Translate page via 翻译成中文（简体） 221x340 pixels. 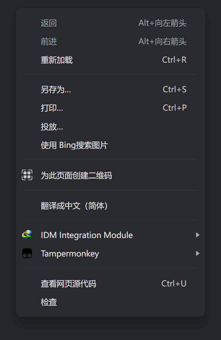74,206
